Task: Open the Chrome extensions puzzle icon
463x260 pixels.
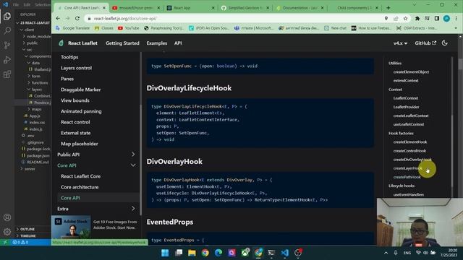Action: click(417, 18)
